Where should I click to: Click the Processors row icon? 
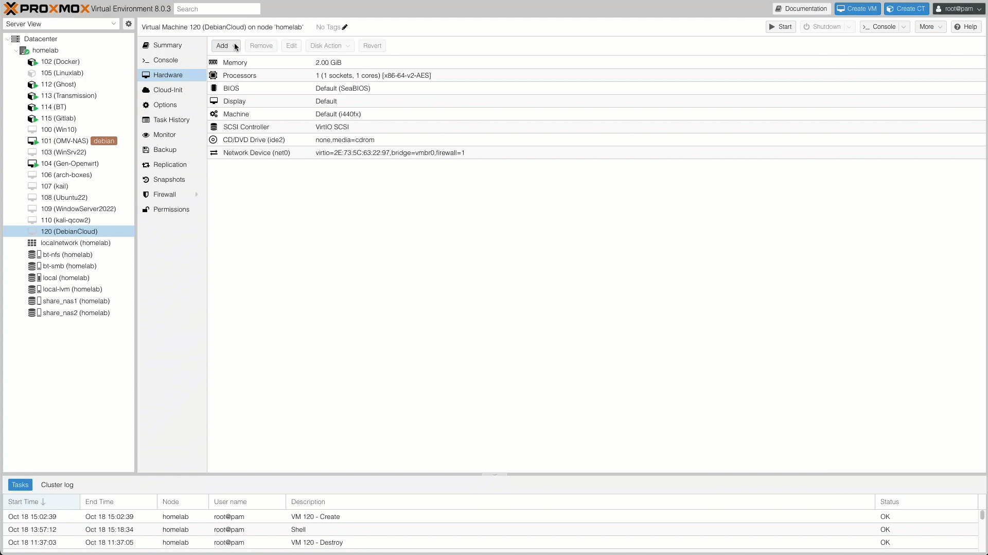pos(213,75)
